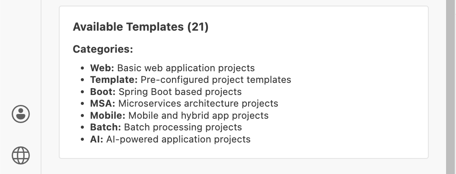Click 'AI-powered application projects' text

[x=178, y=139]
